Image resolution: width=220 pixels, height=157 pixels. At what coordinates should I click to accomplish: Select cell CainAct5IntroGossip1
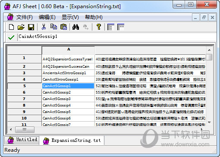coord(68,79)
